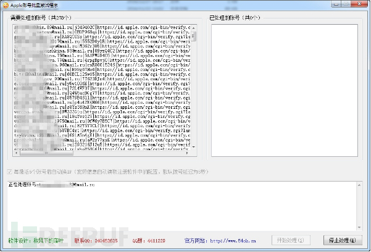Viewport: 371px width, 252px height.
Task: Select the account row containing 60BCL125w15
Action: pyautogui.click(x=102, y=74)
